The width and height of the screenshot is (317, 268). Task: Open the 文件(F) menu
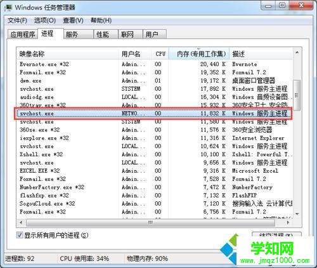click(x=17, y=20)
